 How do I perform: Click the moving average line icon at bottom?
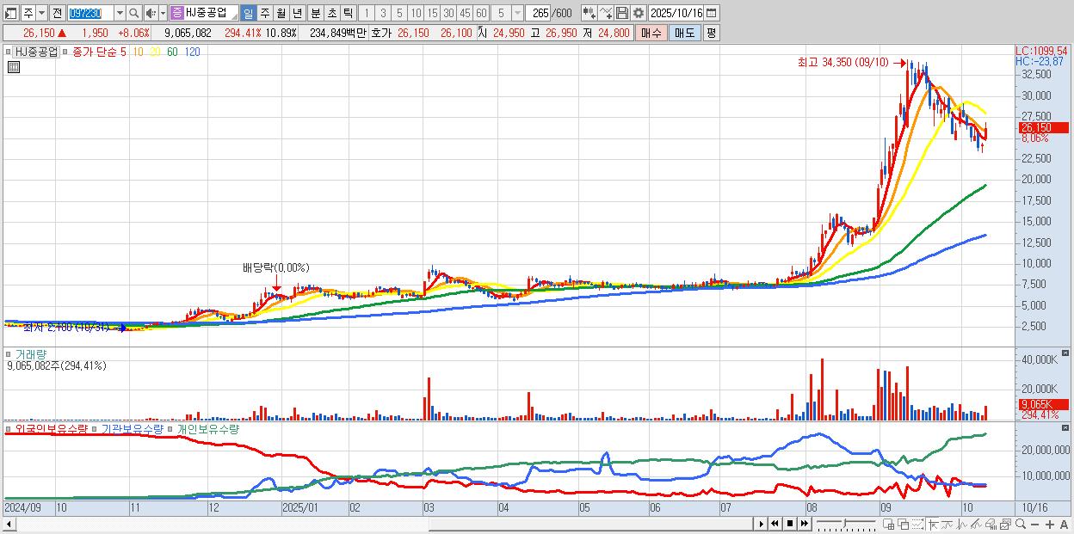947,524
